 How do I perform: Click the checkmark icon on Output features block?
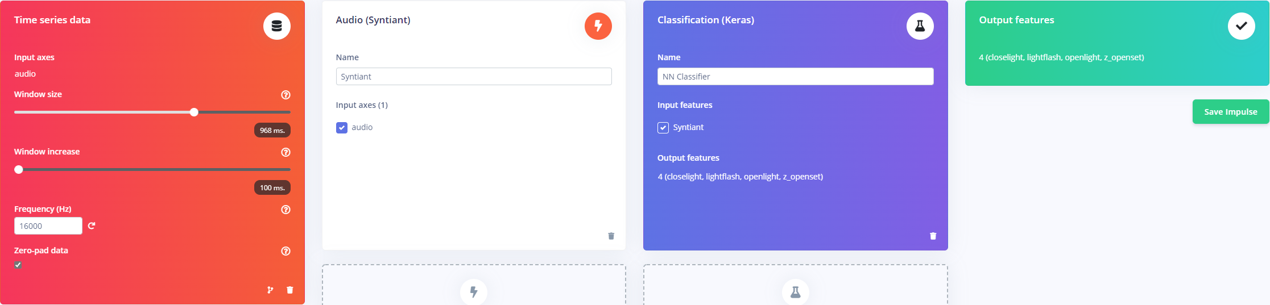coord(1242,26)
